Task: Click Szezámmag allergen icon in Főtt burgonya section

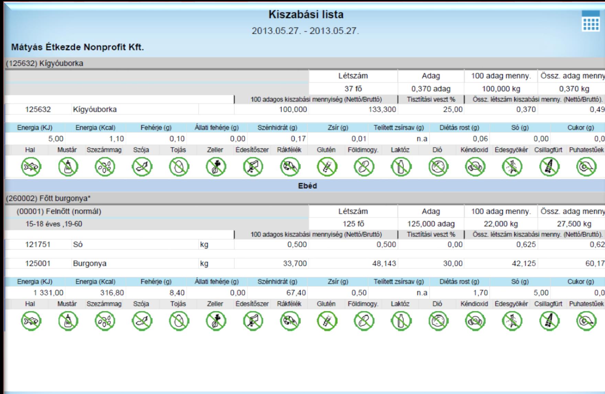Action: pos(105,321)
